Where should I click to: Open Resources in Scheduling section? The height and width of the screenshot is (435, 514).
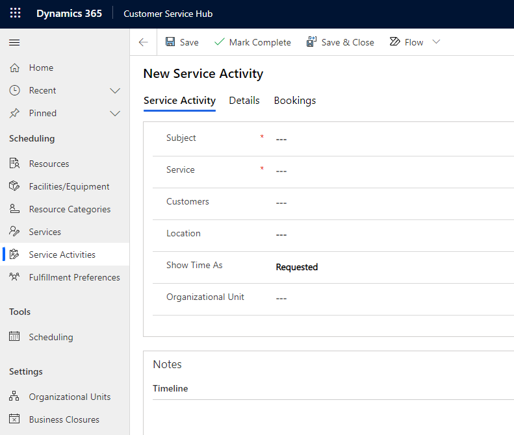tap(65, 164)
